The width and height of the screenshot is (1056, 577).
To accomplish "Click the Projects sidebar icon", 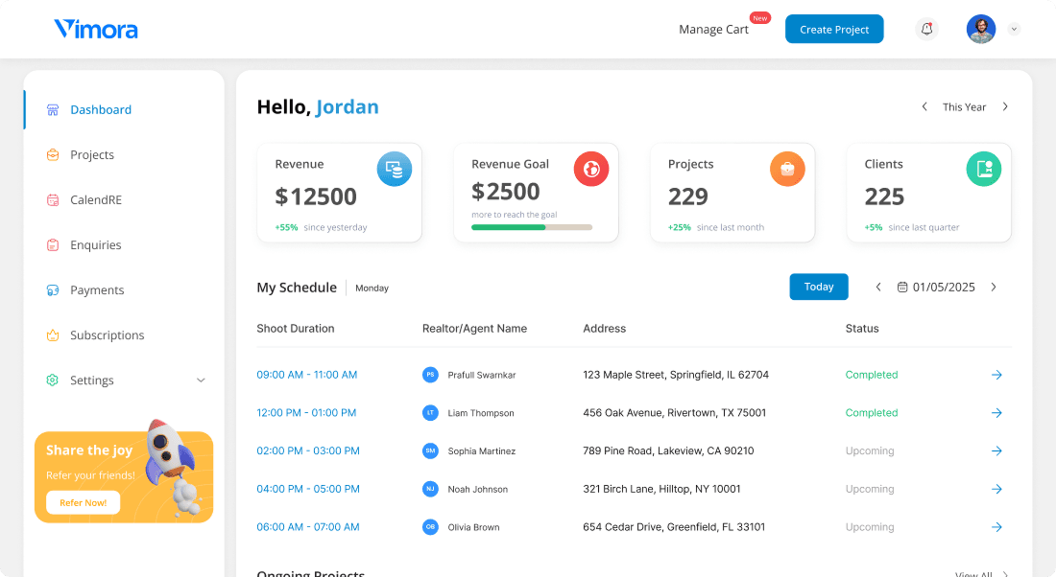I will pos(53,154).
